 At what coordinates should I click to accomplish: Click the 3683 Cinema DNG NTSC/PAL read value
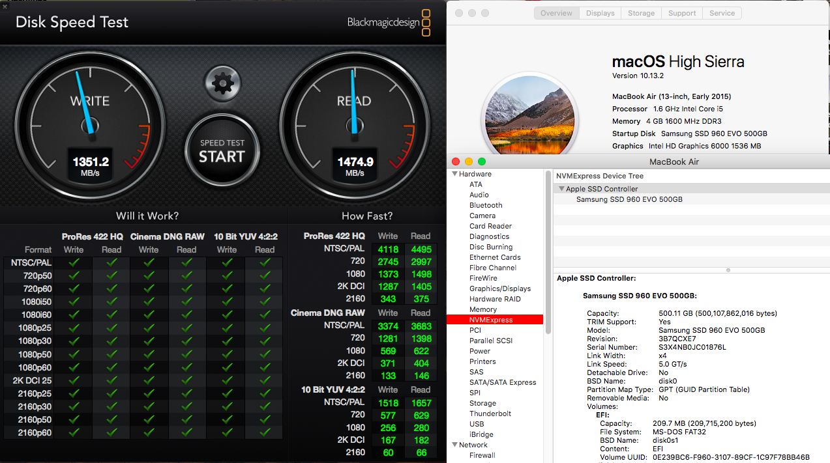click(x=421, y=326)
